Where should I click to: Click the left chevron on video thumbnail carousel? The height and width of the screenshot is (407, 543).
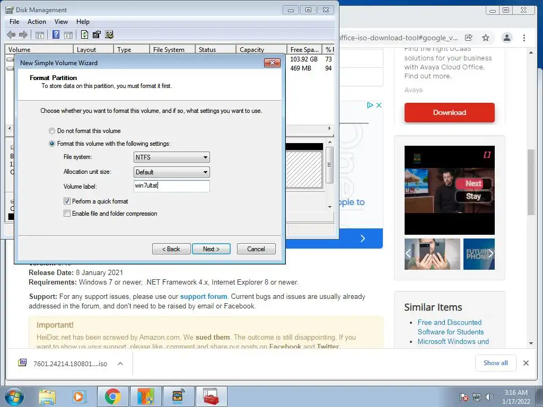(x=408, y=254)
